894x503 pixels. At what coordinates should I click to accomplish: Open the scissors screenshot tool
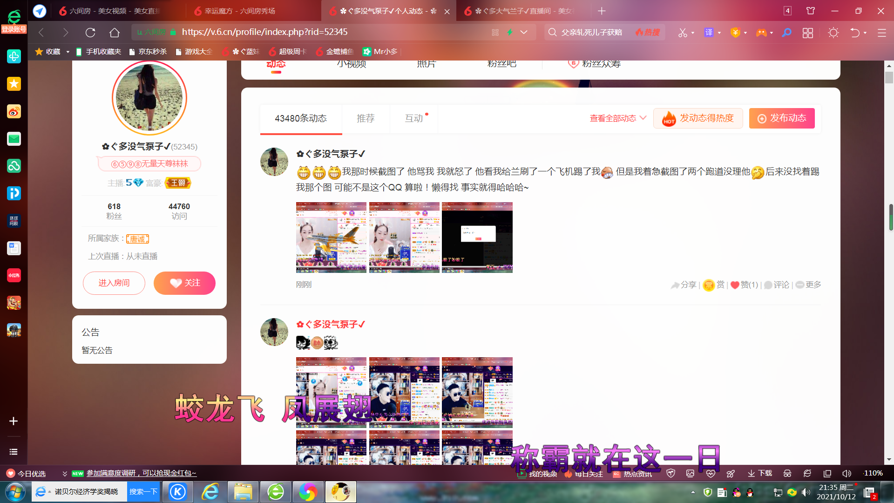point(683,32)
